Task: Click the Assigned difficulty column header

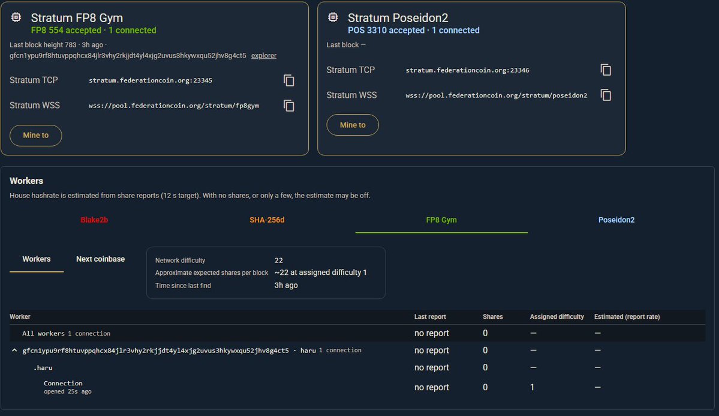Action: tap(557, 317)
